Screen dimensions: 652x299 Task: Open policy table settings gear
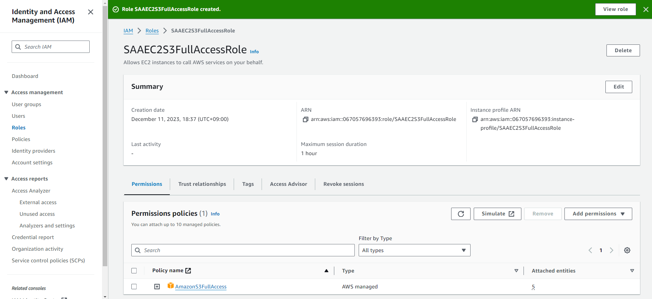point(627,250)
